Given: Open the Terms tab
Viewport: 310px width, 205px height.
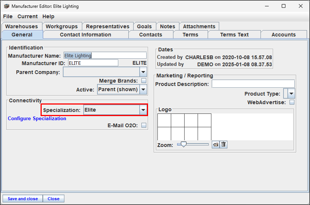Looking at the screenshot, I should (x=191, y=35).
